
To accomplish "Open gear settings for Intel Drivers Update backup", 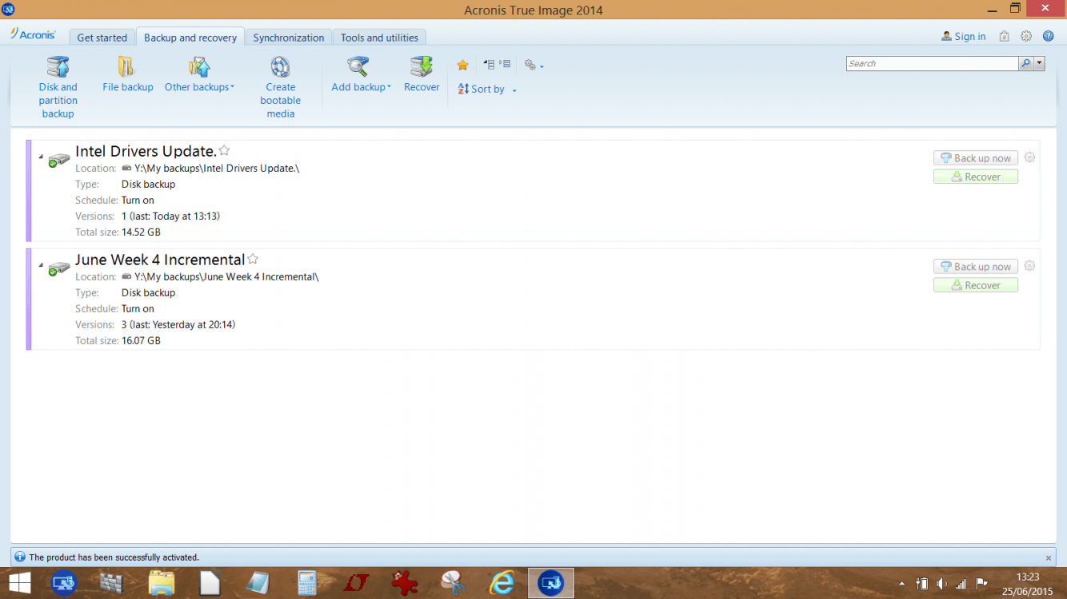I will click(1029, 157).
